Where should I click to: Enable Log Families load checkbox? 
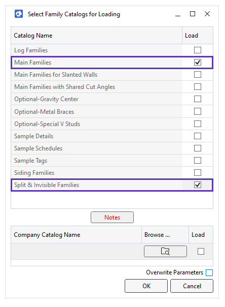pyautogui.click(x=198, y=50)
